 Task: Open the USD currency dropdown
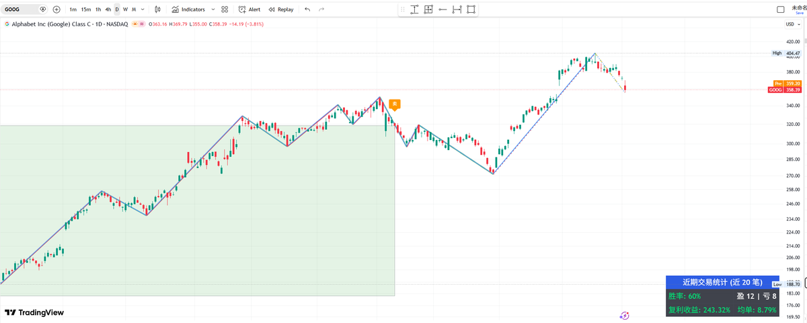792,24
